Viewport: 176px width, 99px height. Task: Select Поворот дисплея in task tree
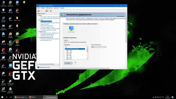pyautogui.click(x=45, y=24)
